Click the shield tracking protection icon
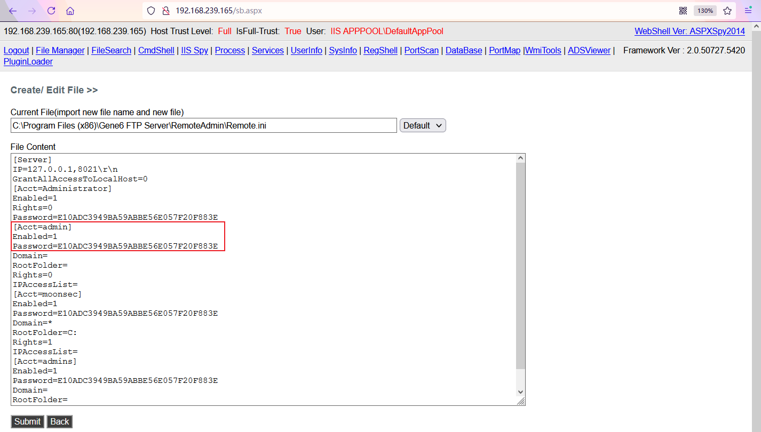Viewport: 761px width, 432px height. pyautogui.click(x=151, y=11)
